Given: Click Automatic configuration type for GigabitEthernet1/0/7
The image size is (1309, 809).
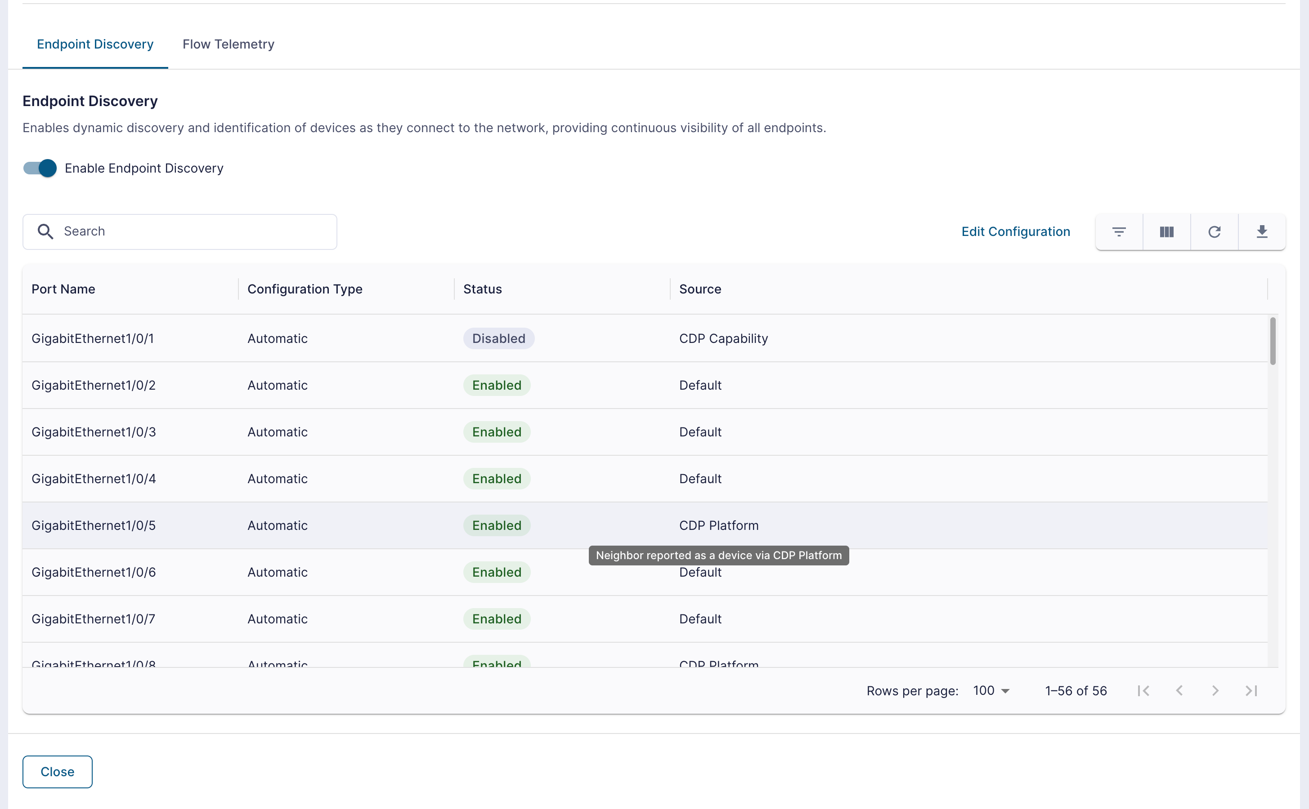Looking at the screenshot, I should coord(278,618).
